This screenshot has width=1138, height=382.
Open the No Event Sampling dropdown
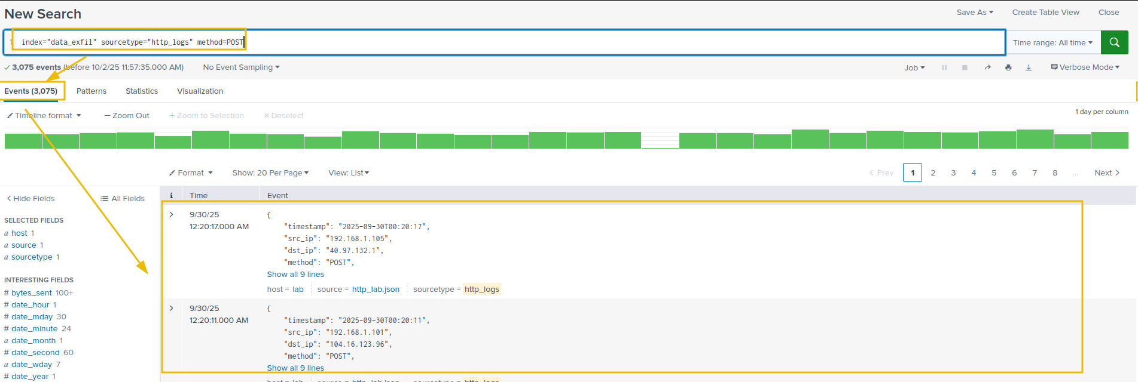[x=241, y=67]
